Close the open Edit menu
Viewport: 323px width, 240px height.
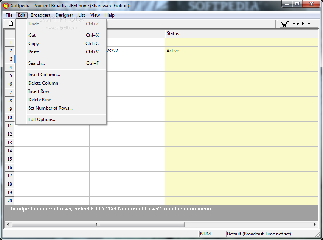[x=22, y=15]
